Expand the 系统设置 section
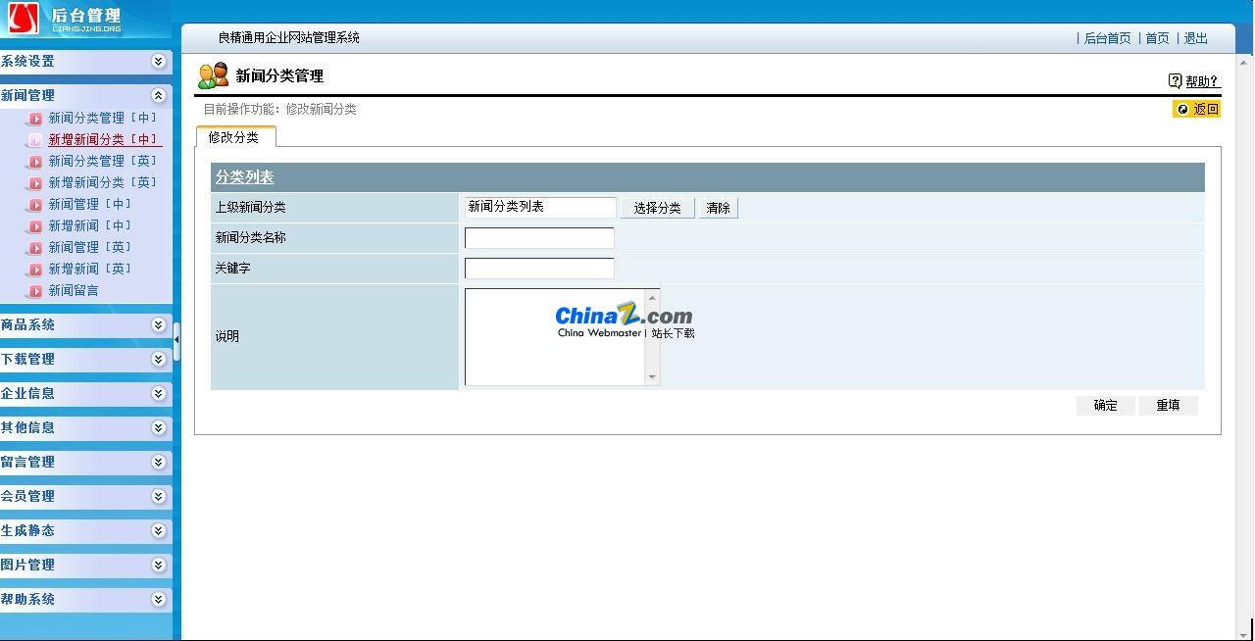Viewport: 1255px width, 641px height. (x=158, y=61)
